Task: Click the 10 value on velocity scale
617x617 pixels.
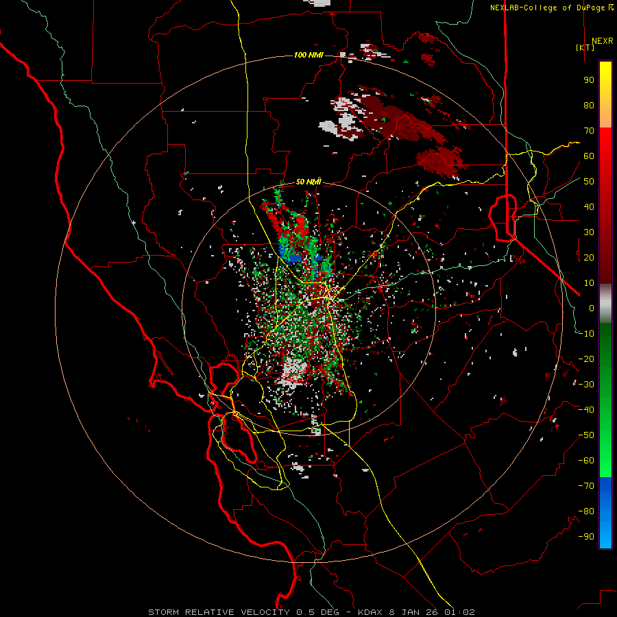Action: (589, 283)
